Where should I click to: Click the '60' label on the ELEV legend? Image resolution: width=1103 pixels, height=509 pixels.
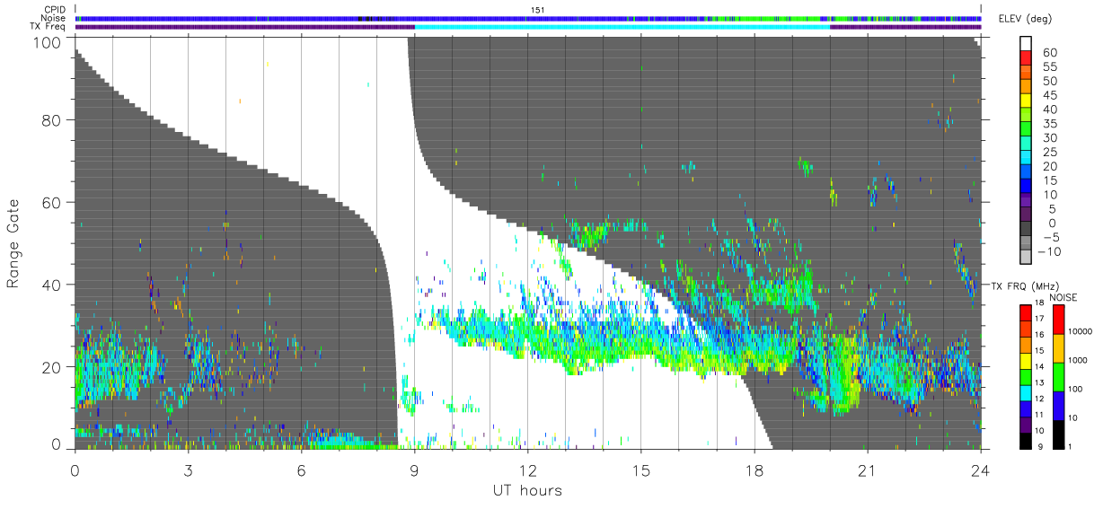point(1051,53)
